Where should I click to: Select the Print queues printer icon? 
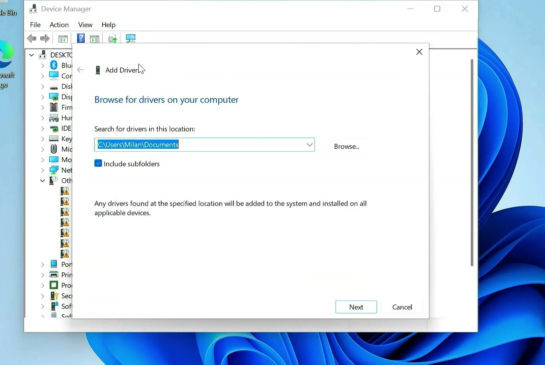tap(54, 275)
